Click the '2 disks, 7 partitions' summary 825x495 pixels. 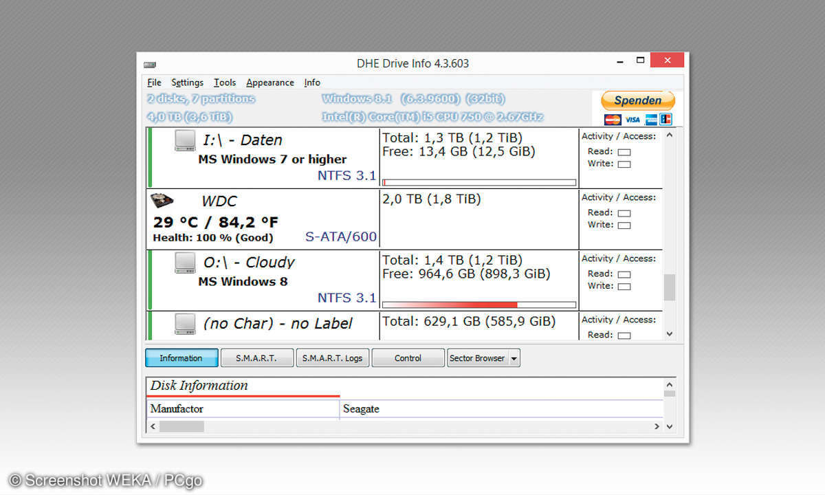pos(201,99)
